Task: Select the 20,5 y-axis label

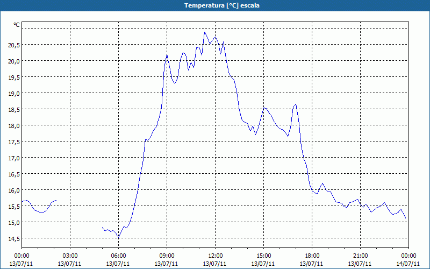Action: click(14, 46)
